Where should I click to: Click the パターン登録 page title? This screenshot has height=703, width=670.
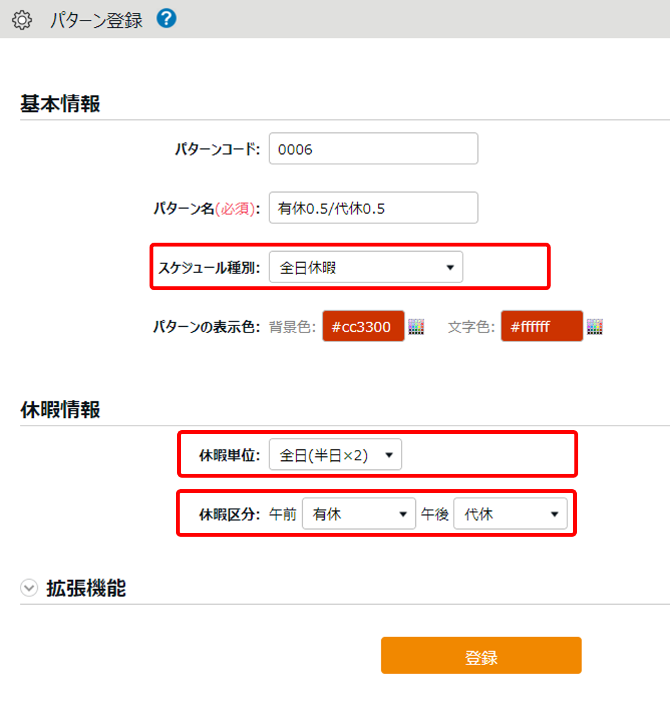tap(96, 20)
